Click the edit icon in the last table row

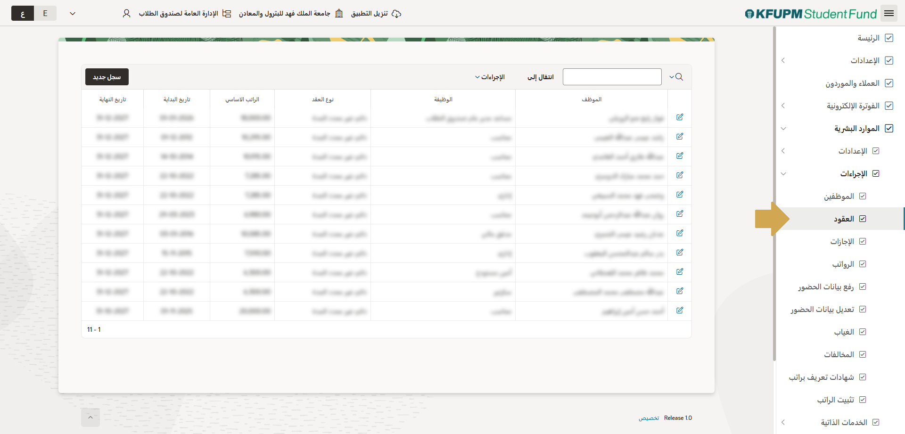(x=680, y=311)
